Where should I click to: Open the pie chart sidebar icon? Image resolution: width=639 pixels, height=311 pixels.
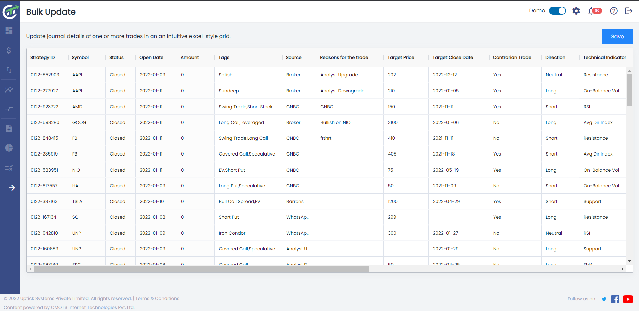[9, 148]
